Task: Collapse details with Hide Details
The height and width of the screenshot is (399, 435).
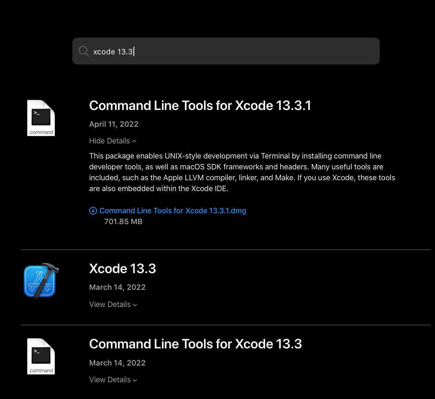Action: click(113, 141)
